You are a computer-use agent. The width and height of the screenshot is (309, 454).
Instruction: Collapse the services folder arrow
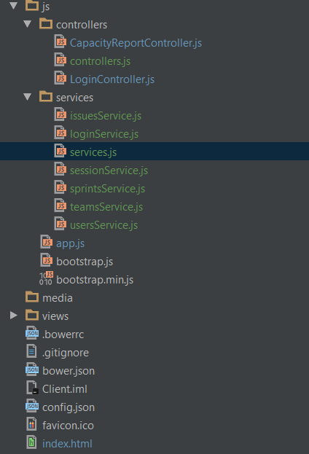(28, 97)
